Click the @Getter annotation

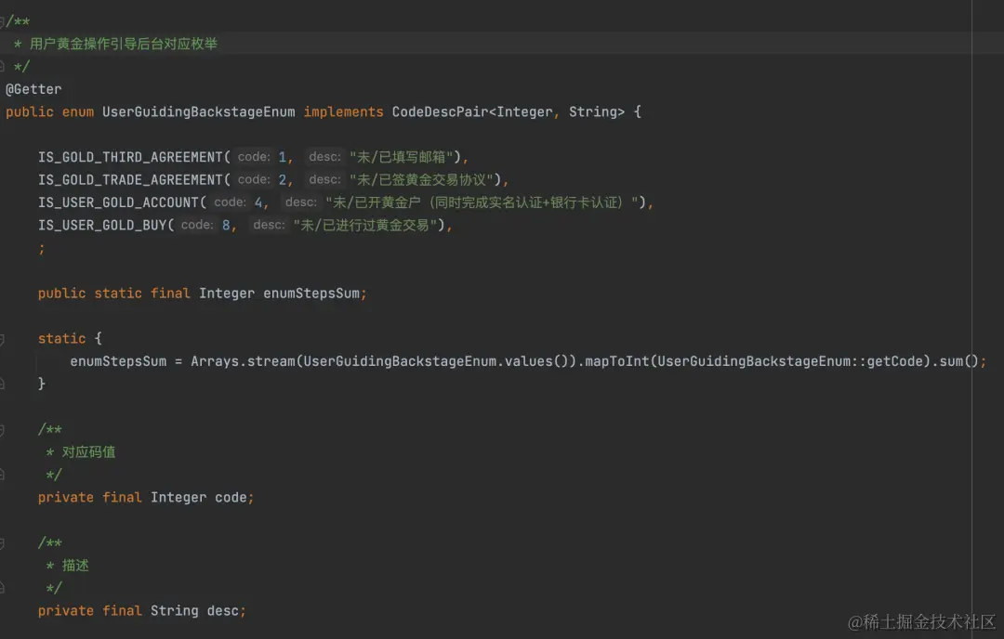click(34, 89)
